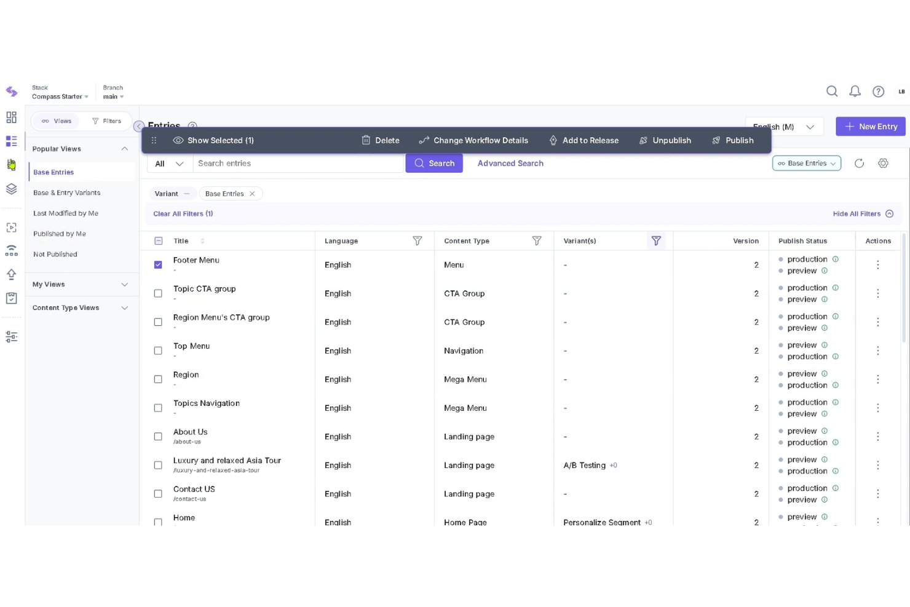910x607 pixels.
Task: Open the content models layers icon
Action: coord(11,189)
